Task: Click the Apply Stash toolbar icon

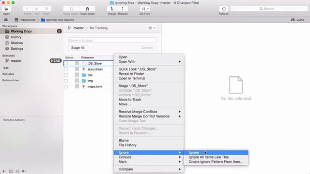Action: tap(71, 9)
